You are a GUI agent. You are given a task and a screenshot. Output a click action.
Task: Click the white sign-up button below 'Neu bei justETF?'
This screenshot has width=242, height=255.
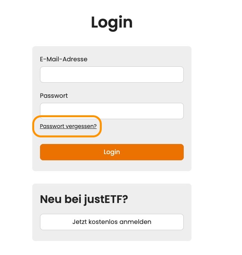tap(111, 222)
